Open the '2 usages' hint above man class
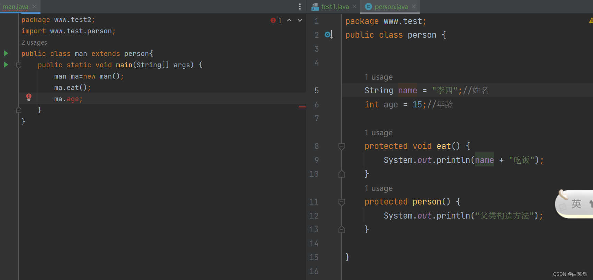 coord(34,43)
